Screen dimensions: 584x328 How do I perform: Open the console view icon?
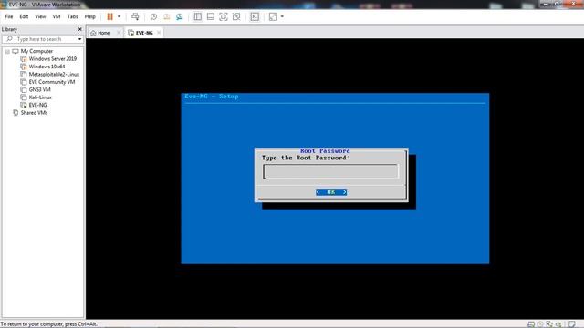click(x=255, y=16)
